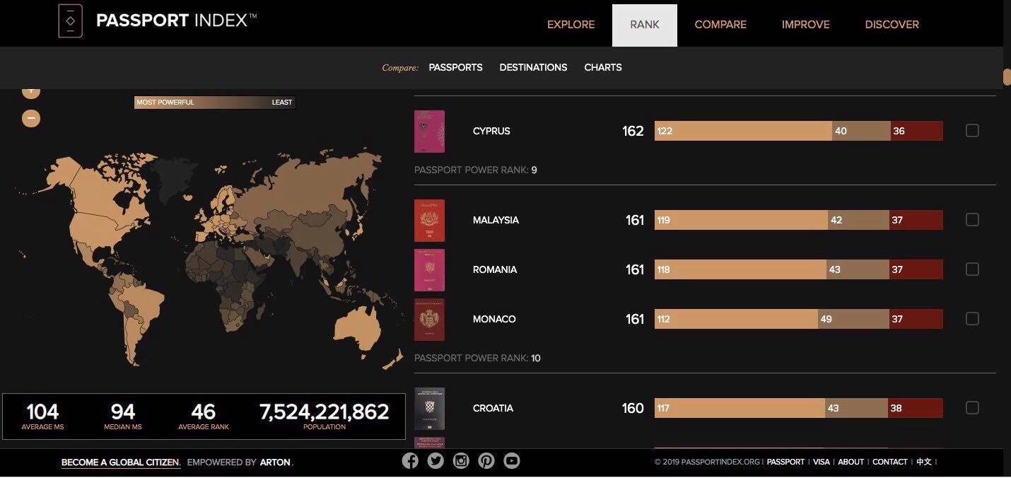
Task: Tick the Romania compare checkbox
Action: click(972, 269)
